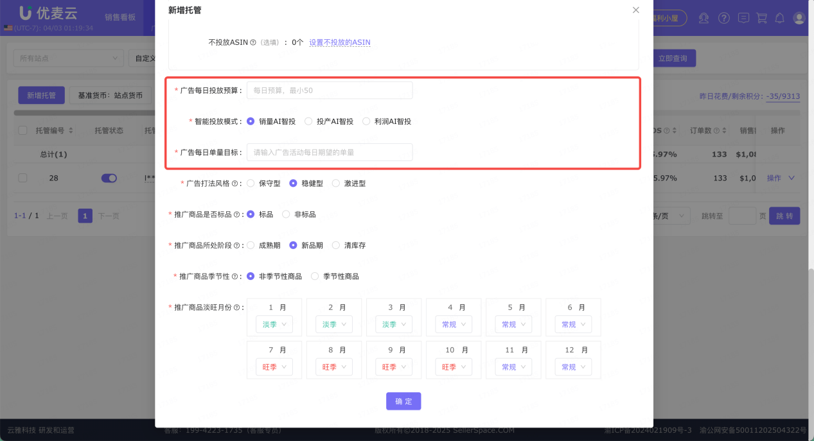Tick the select-all checkbox in table header
The width and height of the screenshot is (814, 441).
pyautogui.click(x=22, y=130)
